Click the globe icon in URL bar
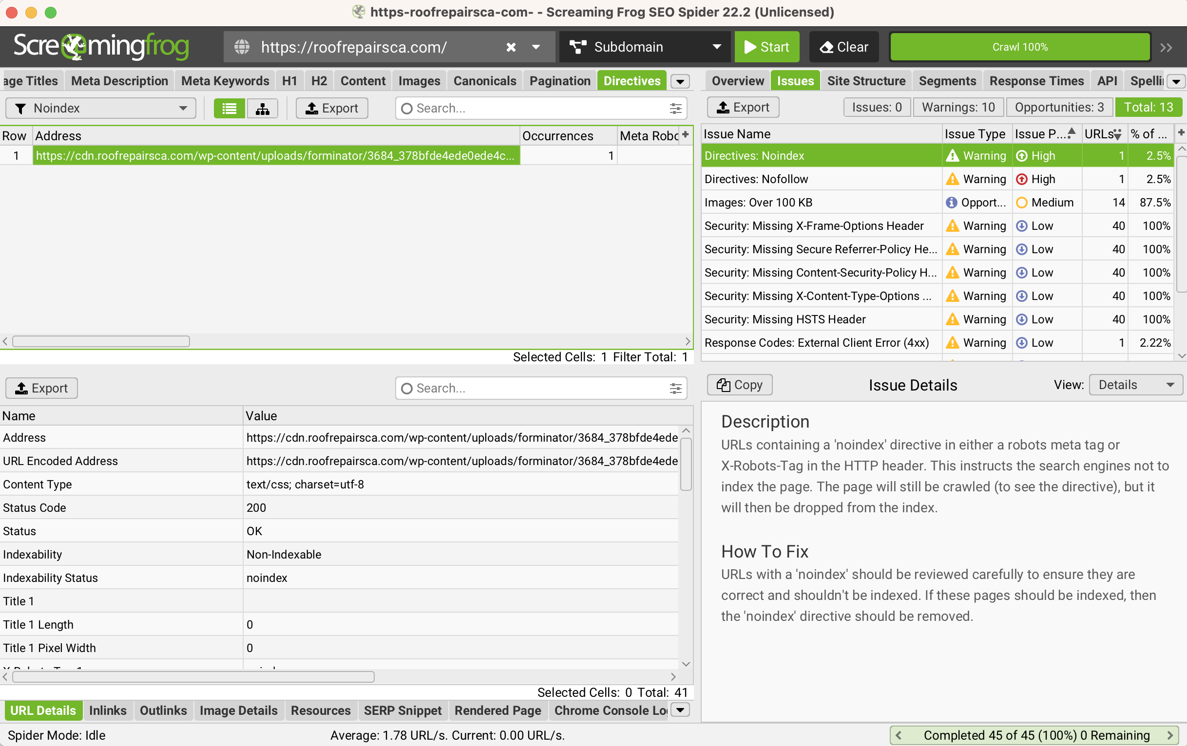The image size is (1187, 746). click(x=242, y=47)
